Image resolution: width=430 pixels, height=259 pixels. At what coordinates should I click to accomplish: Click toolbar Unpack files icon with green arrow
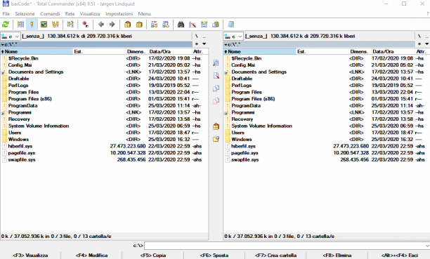point(139,25)
